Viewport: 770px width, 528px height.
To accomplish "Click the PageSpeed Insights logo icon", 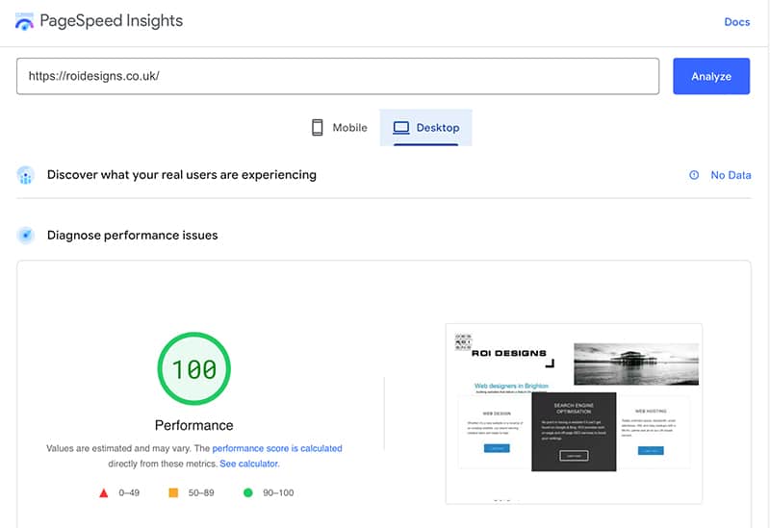I will tap(25, 21).
